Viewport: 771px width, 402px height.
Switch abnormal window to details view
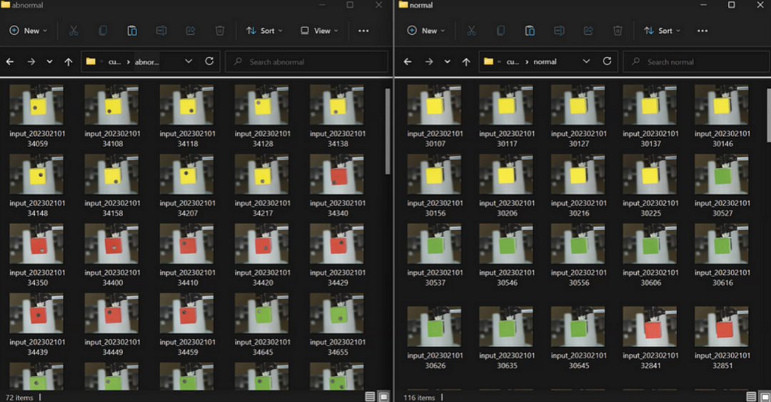[x=371, y=396]
